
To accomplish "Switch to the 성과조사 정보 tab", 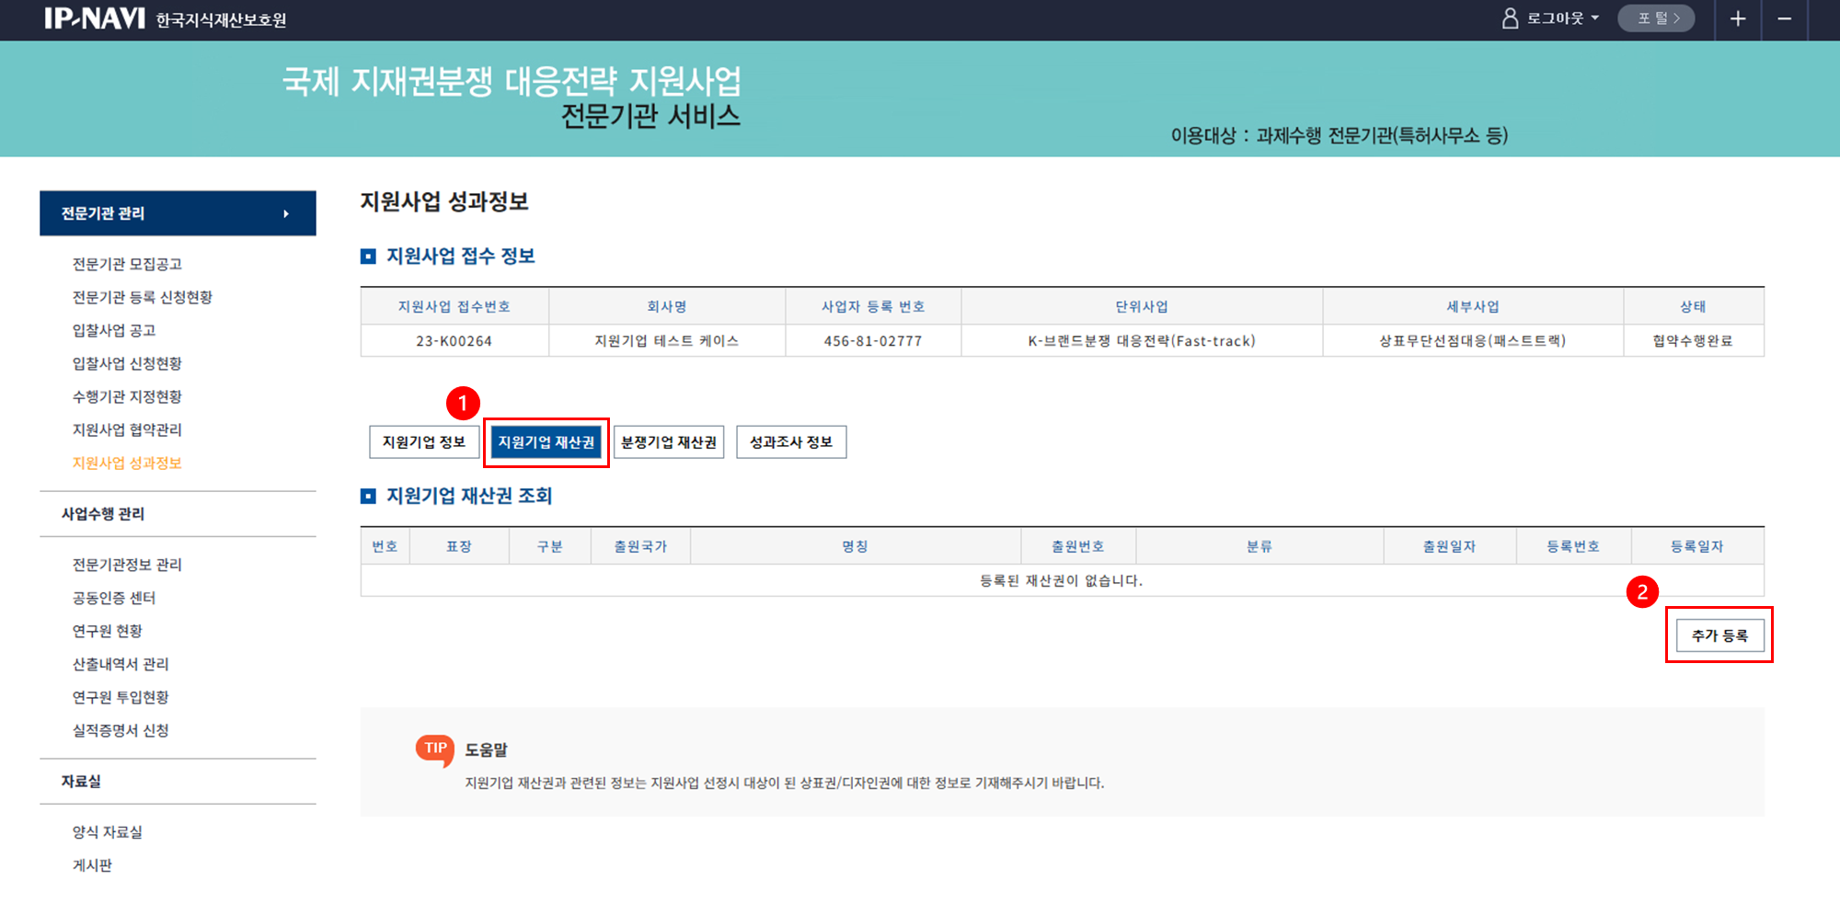I will [x=791, y=442].
